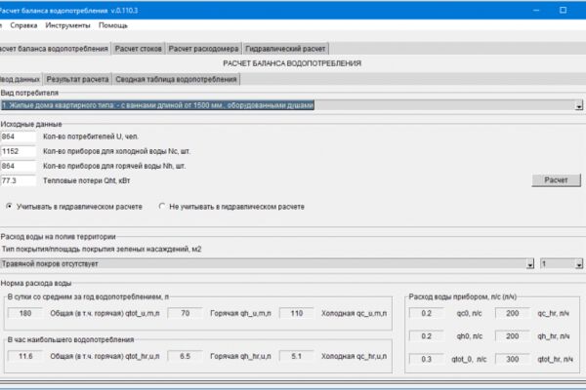Switch to Расчет расходомера tab
Viewport: 586px width, 390px height.
(x=203, y=49)
